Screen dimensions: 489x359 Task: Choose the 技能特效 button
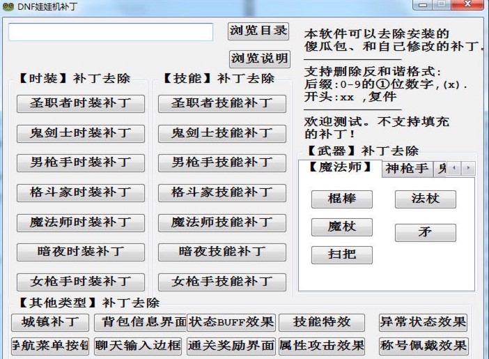tap(322, 323)
